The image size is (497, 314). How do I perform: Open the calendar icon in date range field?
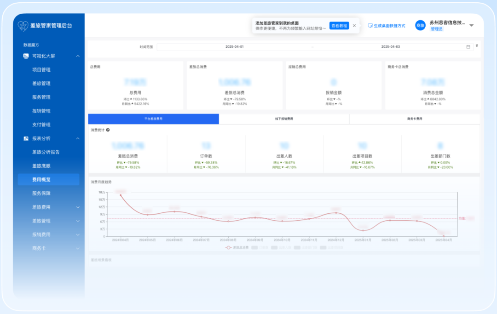(x=468, y=47)
